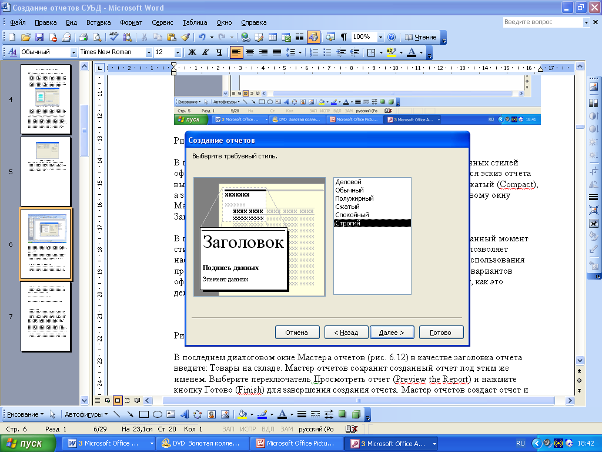Open the Файл menu
Viewport: 602px width, 452px height.
(x=18, y=22)
